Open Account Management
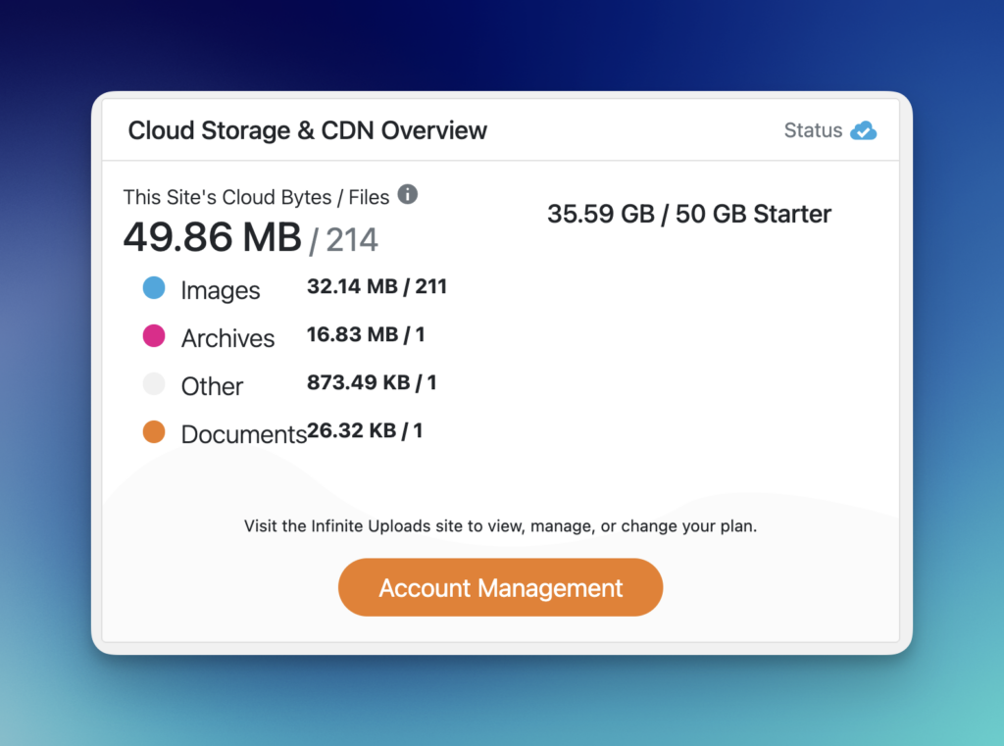The height and width of the screenshot is (746, 1004). coord(500,587)
